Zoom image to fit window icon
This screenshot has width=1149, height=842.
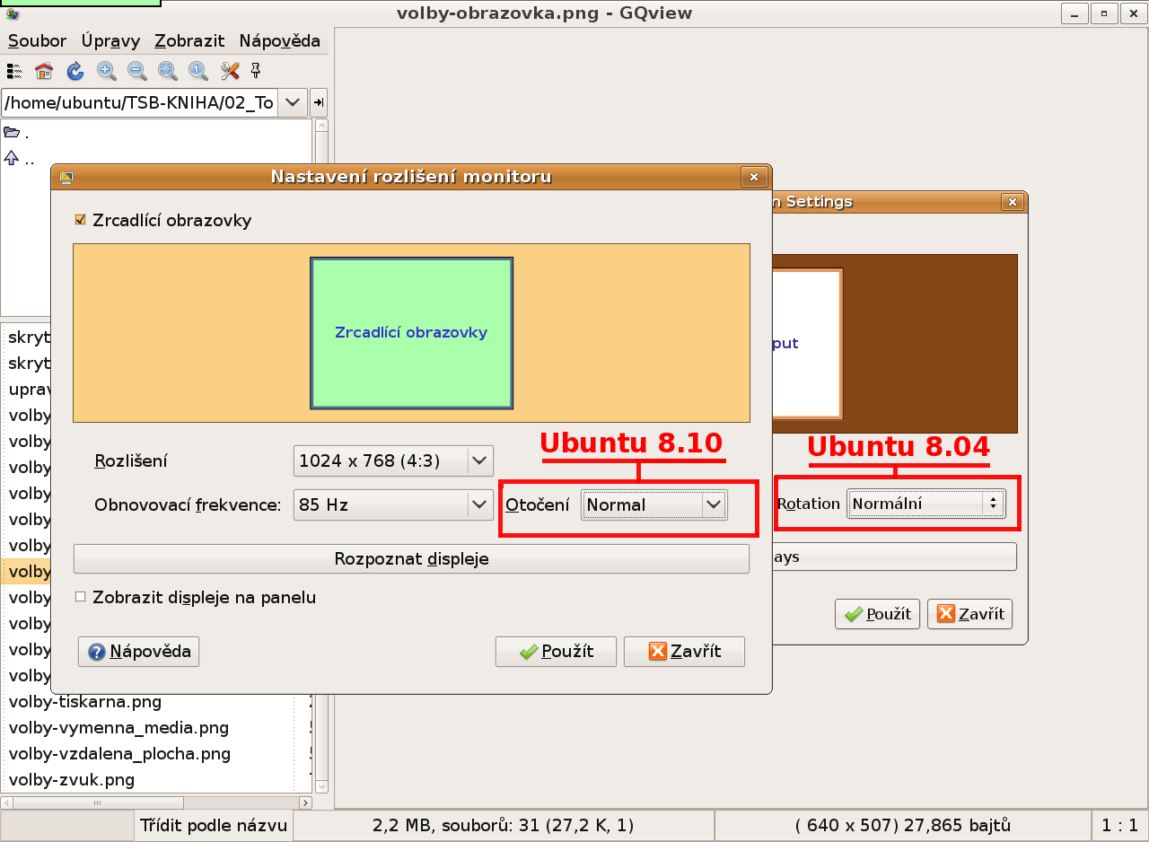click(x=167, y=71)
